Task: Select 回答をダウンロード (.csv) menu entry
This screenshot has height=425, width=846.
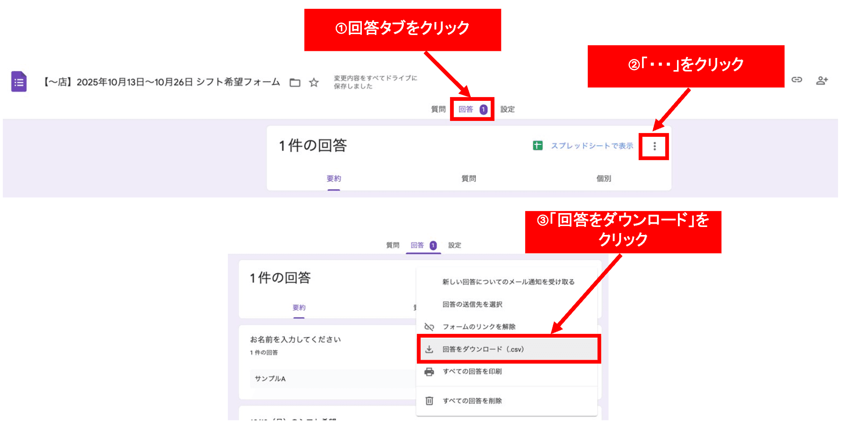Action: pyautogui.click(x=483, y=349)
